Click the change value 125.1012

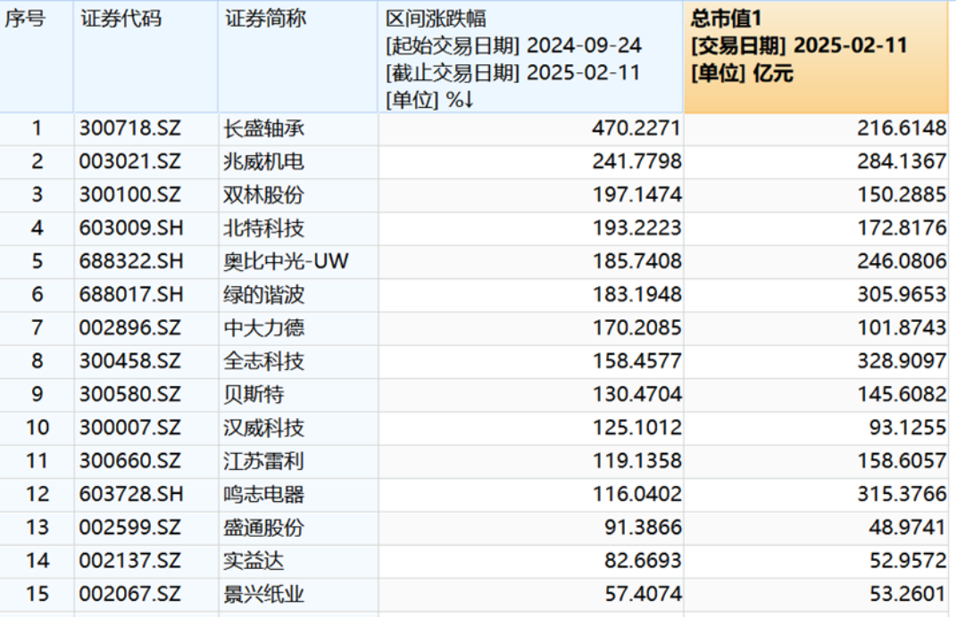(637, 427)
